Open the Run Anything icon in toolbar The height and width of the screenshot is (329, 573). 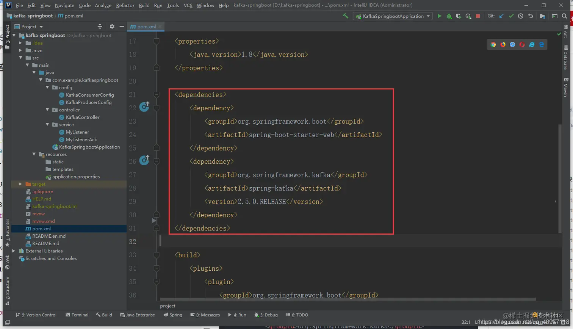point(555,16)
